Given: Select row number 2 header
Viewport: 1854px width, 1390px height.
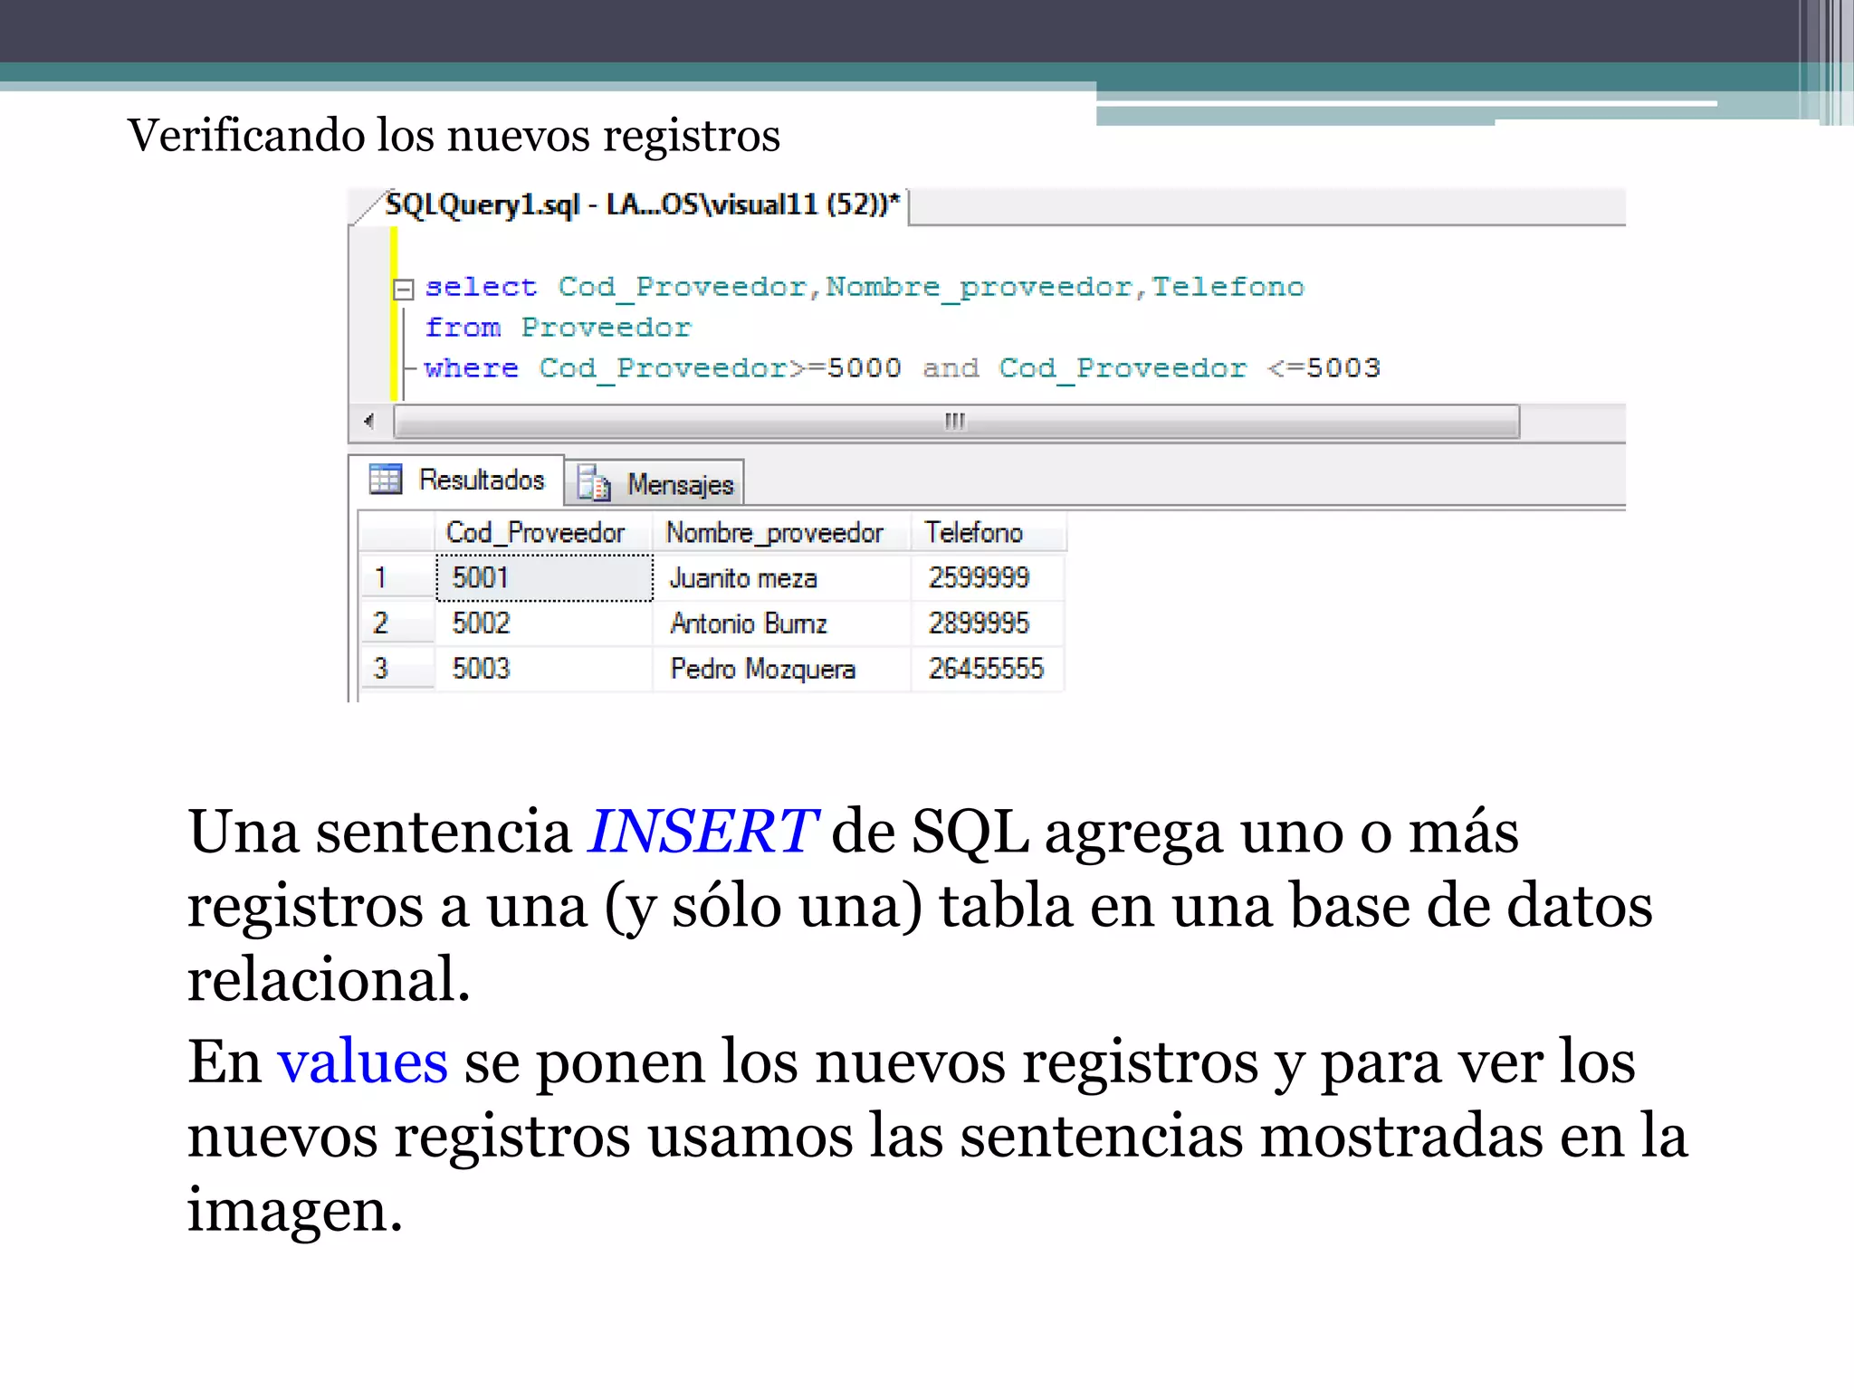Looking at the screenshot, I should (397, 623).
